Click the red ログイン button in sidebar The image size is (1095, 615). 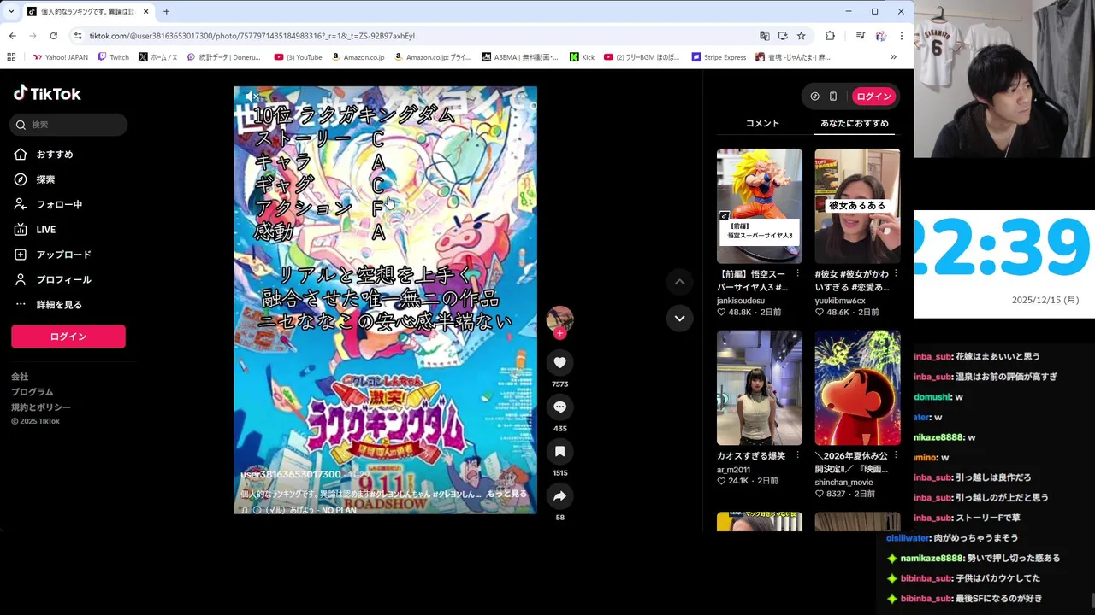(x=68, y=337)
